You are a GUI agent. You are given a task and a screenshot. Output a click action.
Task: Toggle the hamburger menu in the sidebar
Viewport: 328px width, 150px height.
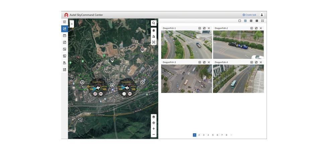click(x=65, y=22)
